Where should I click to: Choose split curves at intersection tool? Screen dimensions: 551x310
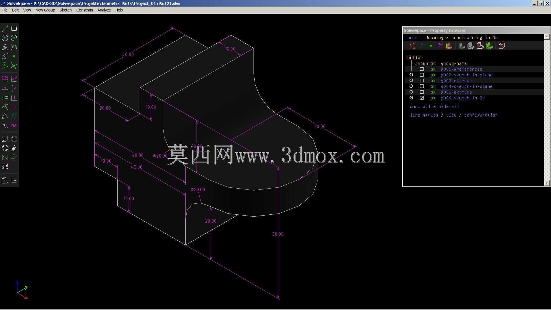coord(14,65)
